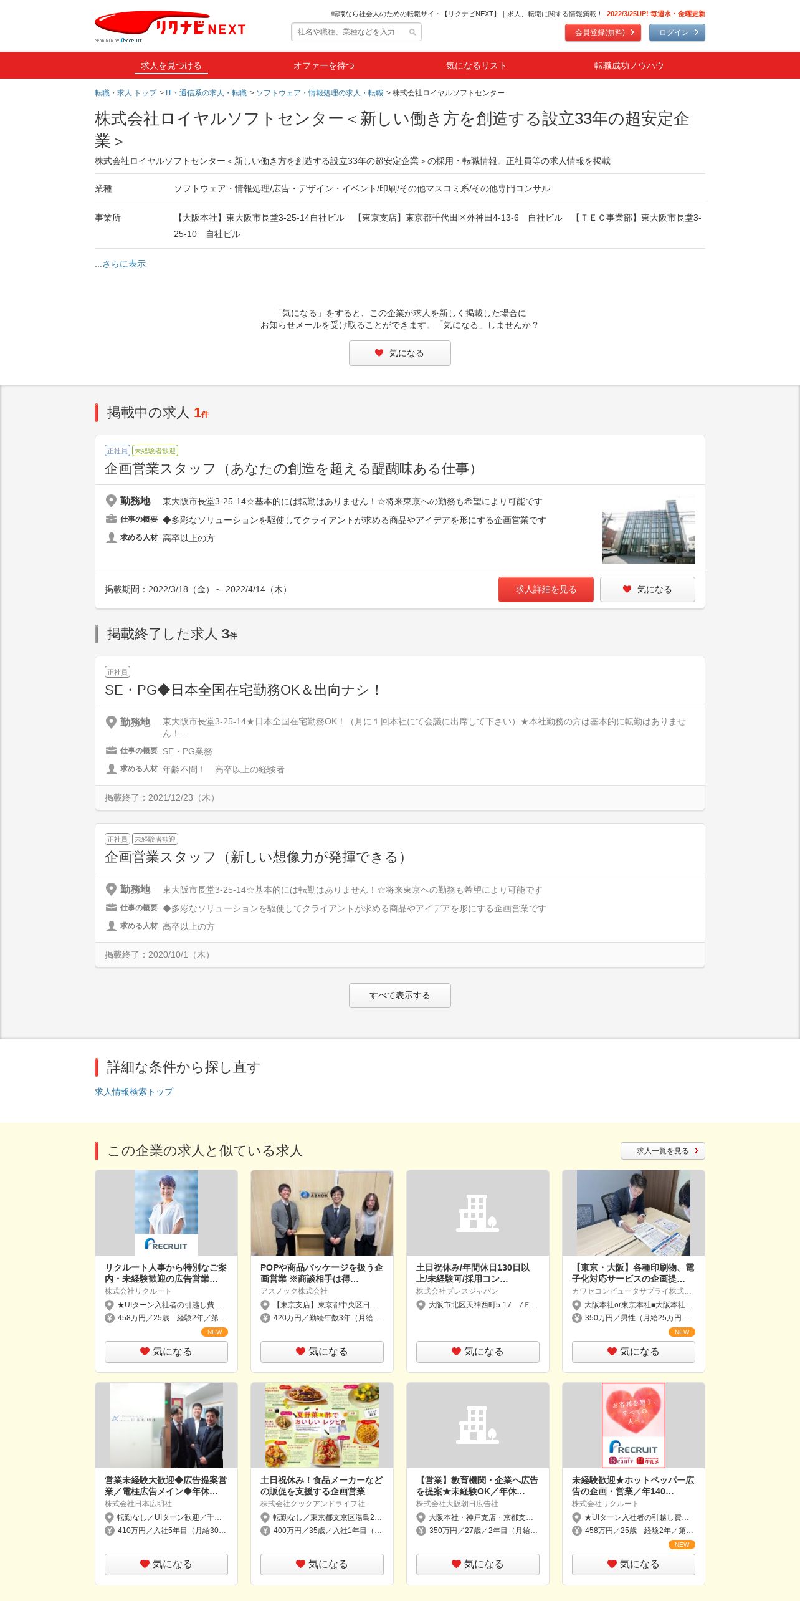Open リクルート人事から特別なご案内 card title

tap(166, 1273)
